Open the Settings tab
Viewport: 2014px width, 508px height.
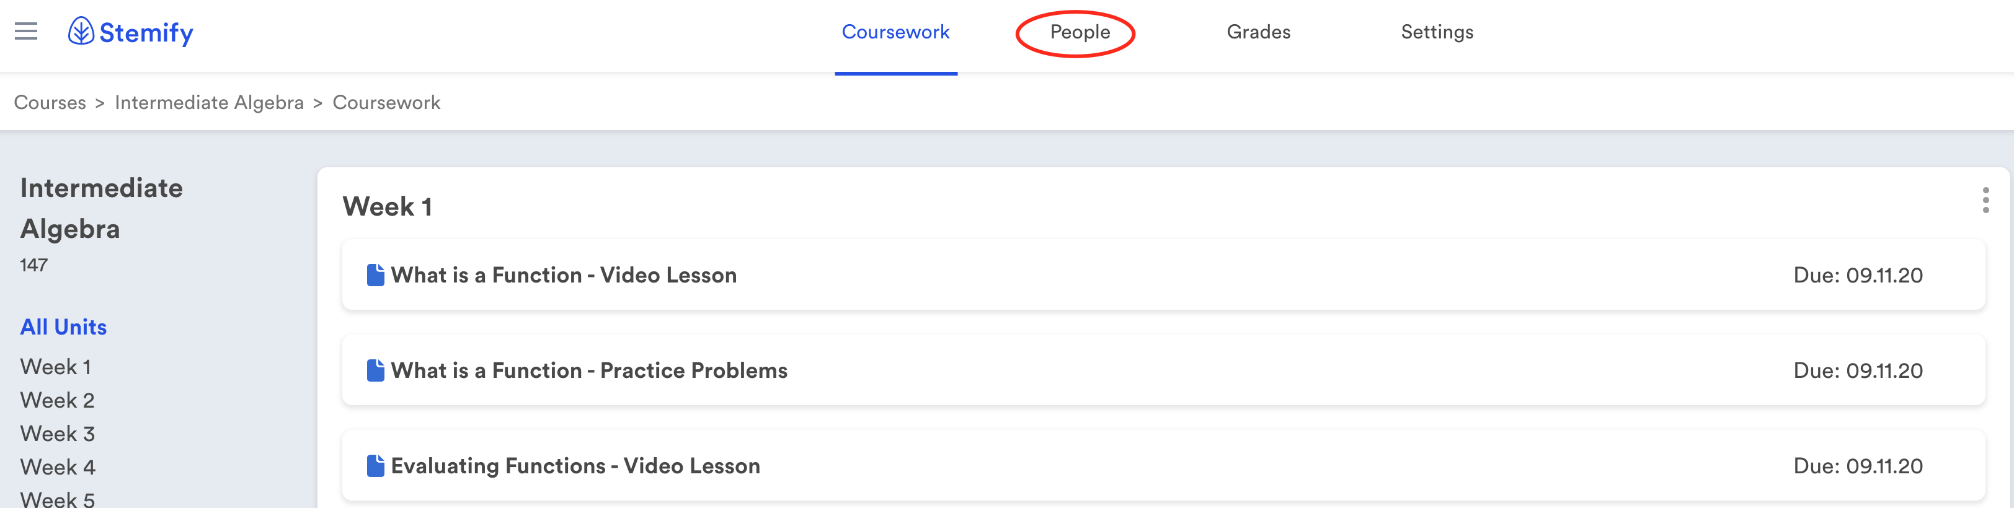1436,32
